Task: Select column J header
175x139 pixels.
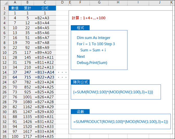Action: (160, 2)
